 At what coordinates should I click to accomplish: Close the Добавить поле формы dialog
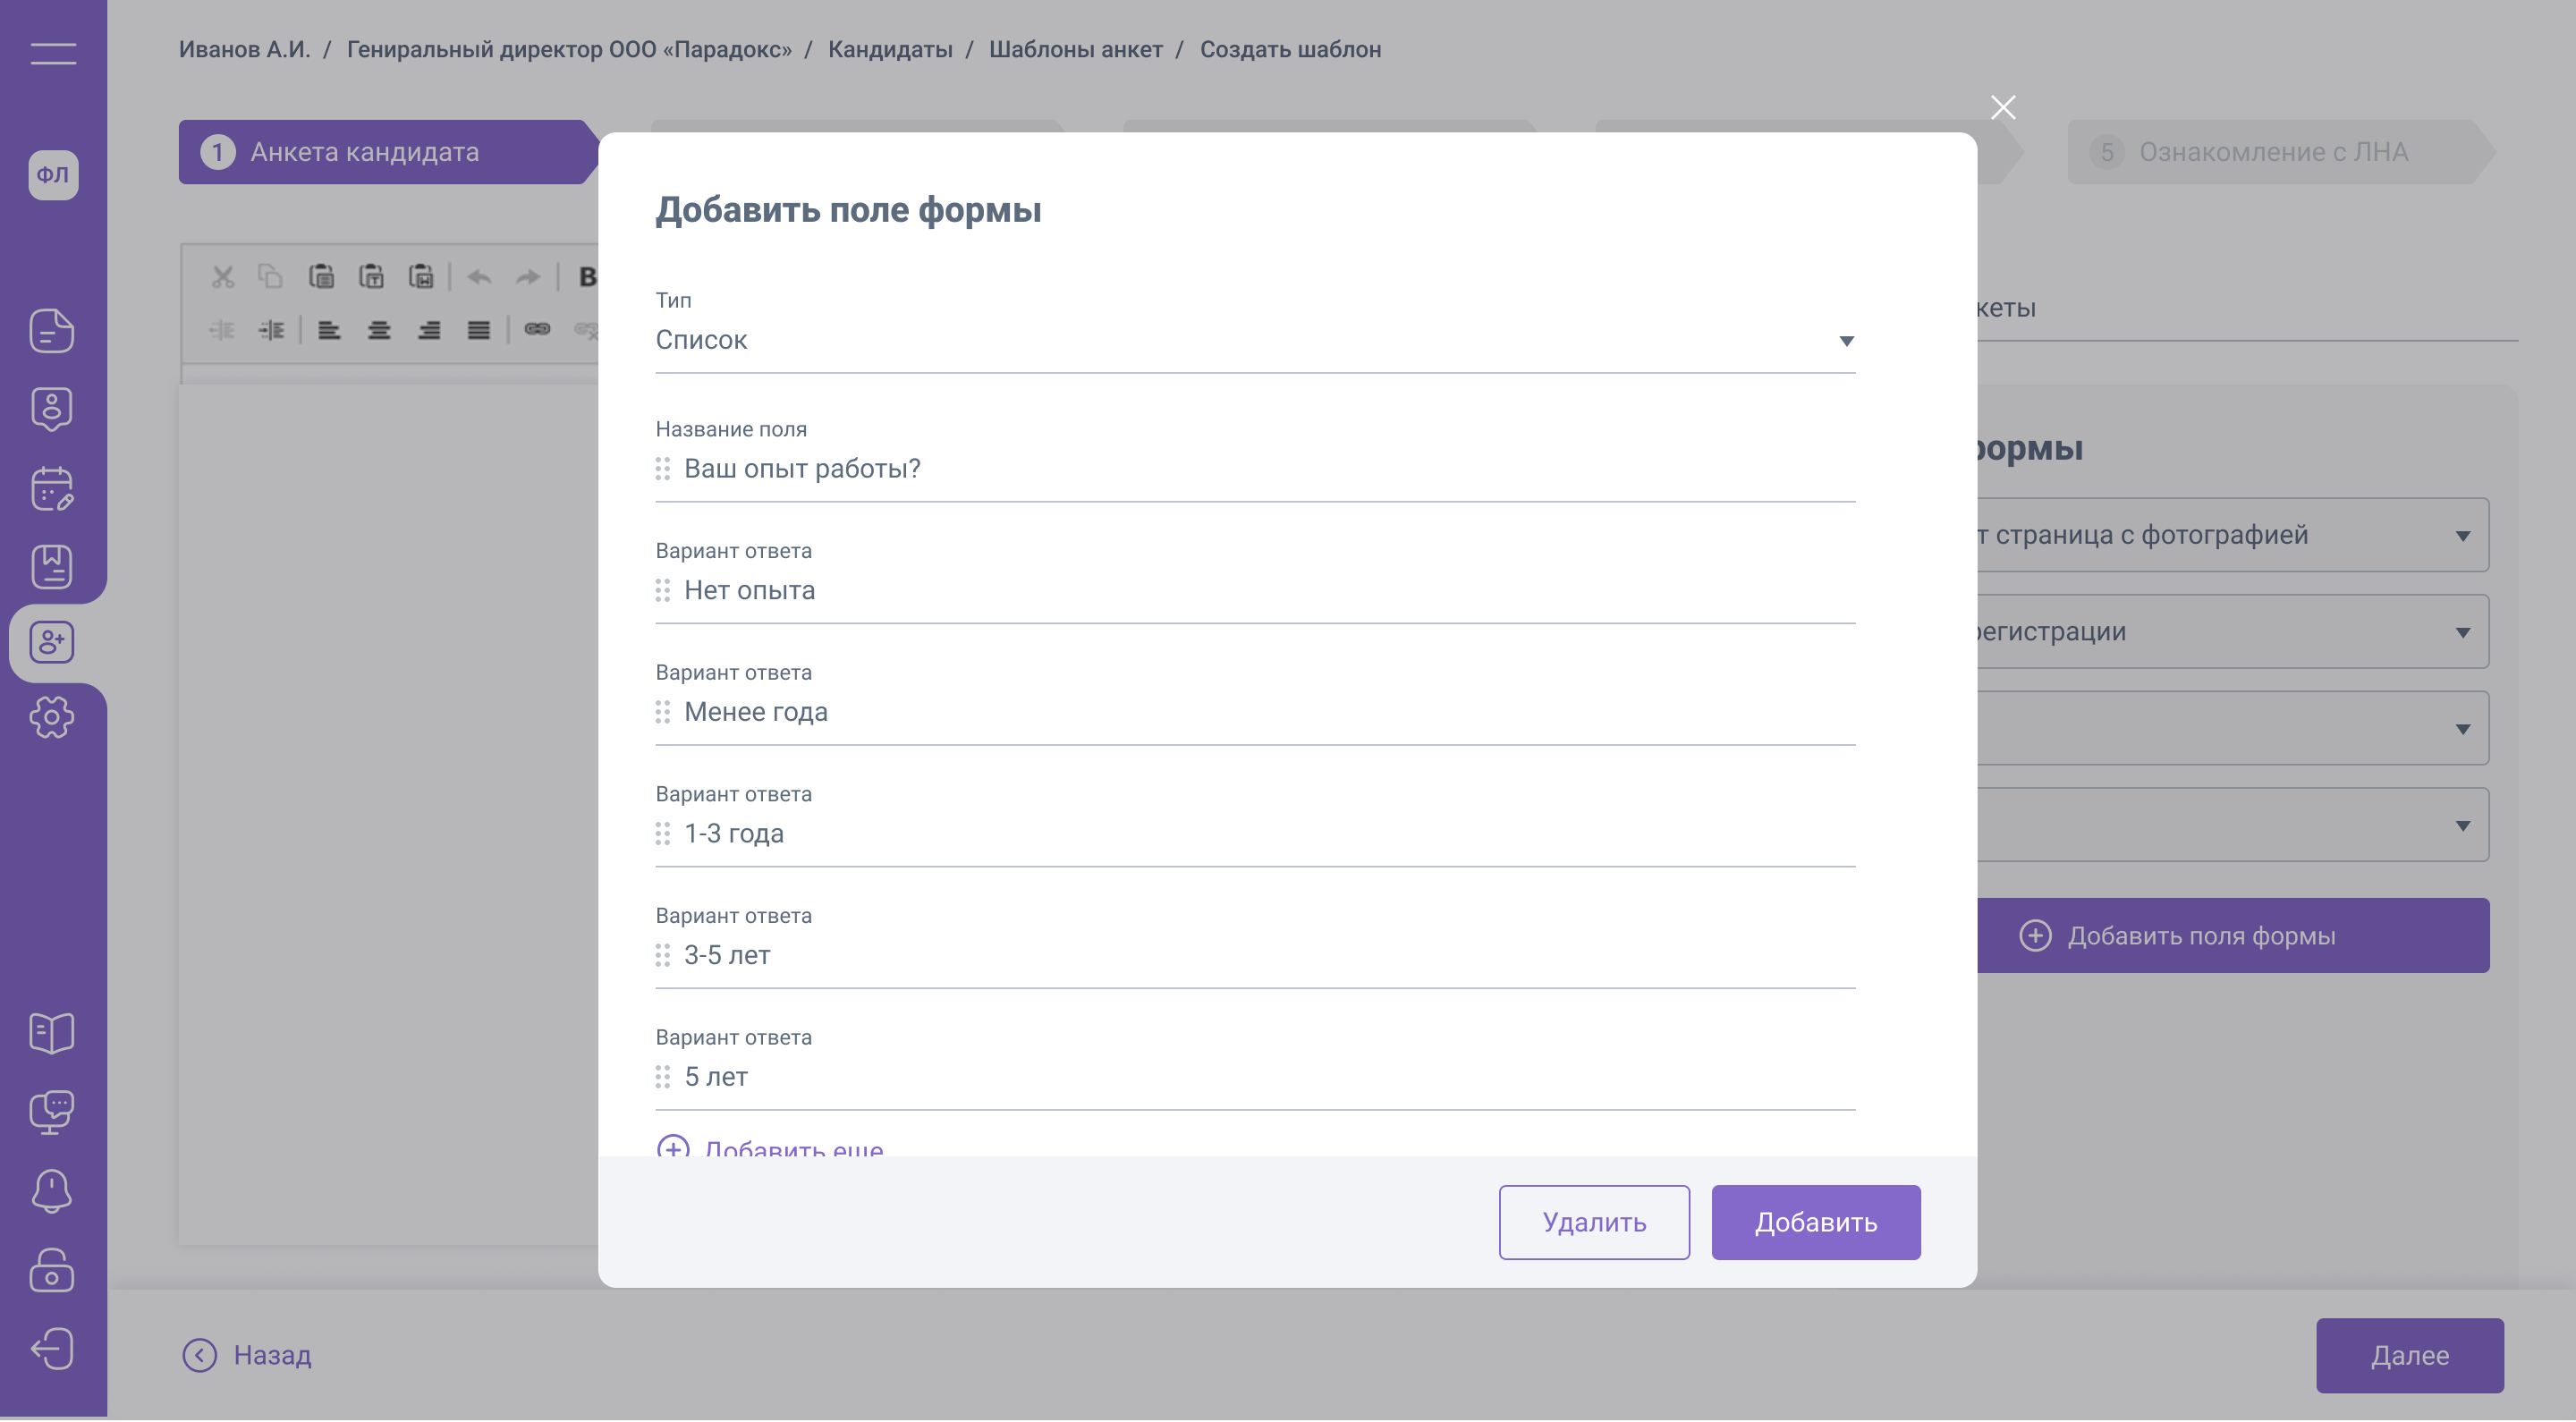coord(2003,108)
